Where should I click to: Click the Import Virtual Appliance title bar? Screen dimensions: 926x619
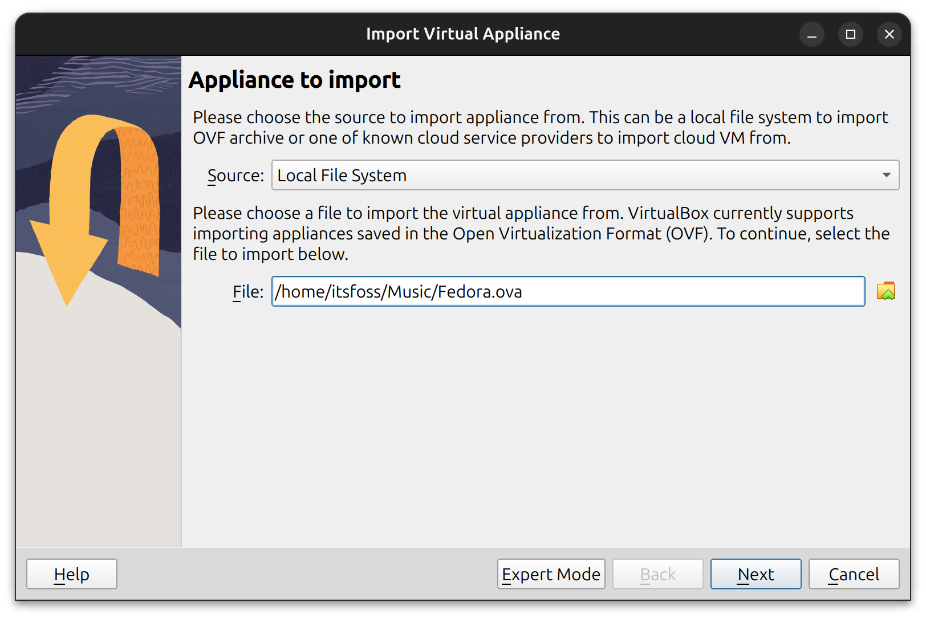click(463, 34)
